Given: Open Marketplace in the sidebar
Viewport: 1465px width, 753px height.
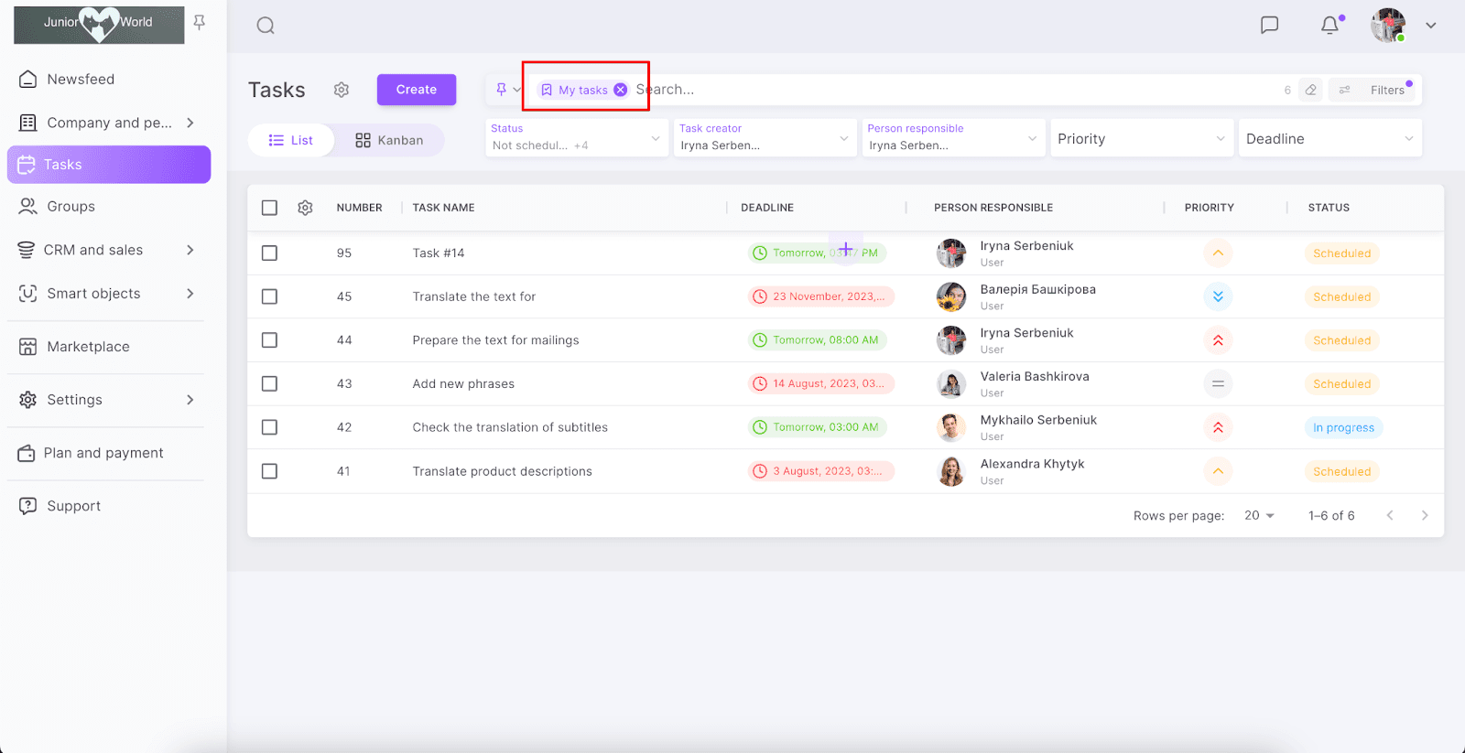Looking at the screenshot, I should tap(88, 347).
